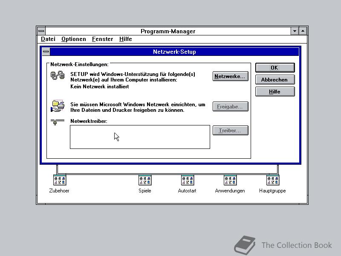Open the Hauptgruppe program group icon
341x256 pixels.
tap(273, 180)
